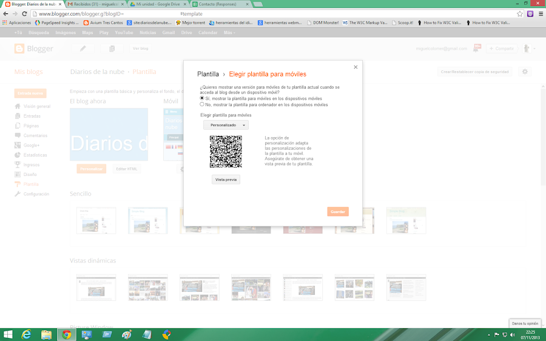Click the posts list icon beside pencil
Image resolution: width=546 pixels, height=341 pixels.
[112, 49]
